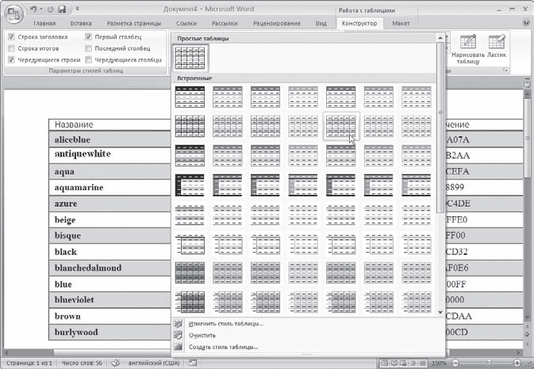Select the plain table grid style thumbnail
534x369 pixels.
pos(190,58)
